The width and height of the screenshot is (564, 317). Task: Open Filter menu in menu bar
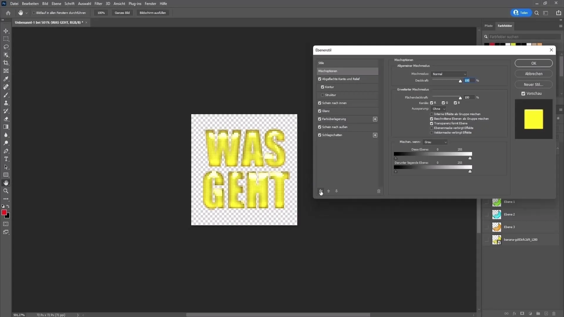click(98, 4)
